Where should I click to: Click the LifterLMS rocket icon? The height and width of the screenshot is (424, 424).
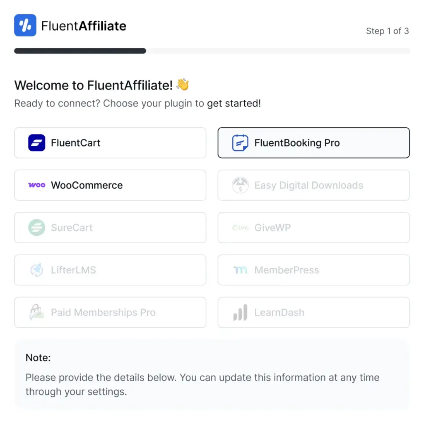(x=36, y=270)
